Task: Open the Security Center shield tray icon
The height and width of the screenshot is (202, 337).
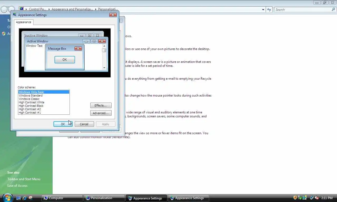Action: tap(295, 198)
